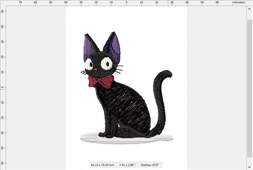Image resolution: width=253 pixels, height=170 pixels.
Task: Click the '2.41 x 2.89"' inch dimensions text
Action: (x=127, y=165)
